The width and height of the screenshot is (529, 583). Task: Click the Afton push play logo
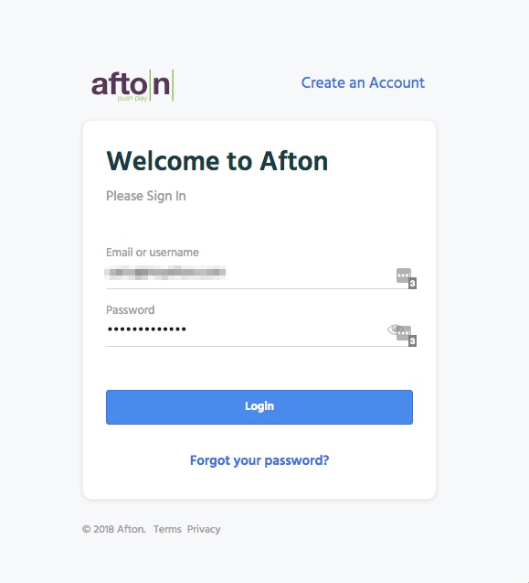(x=132, y=85)
